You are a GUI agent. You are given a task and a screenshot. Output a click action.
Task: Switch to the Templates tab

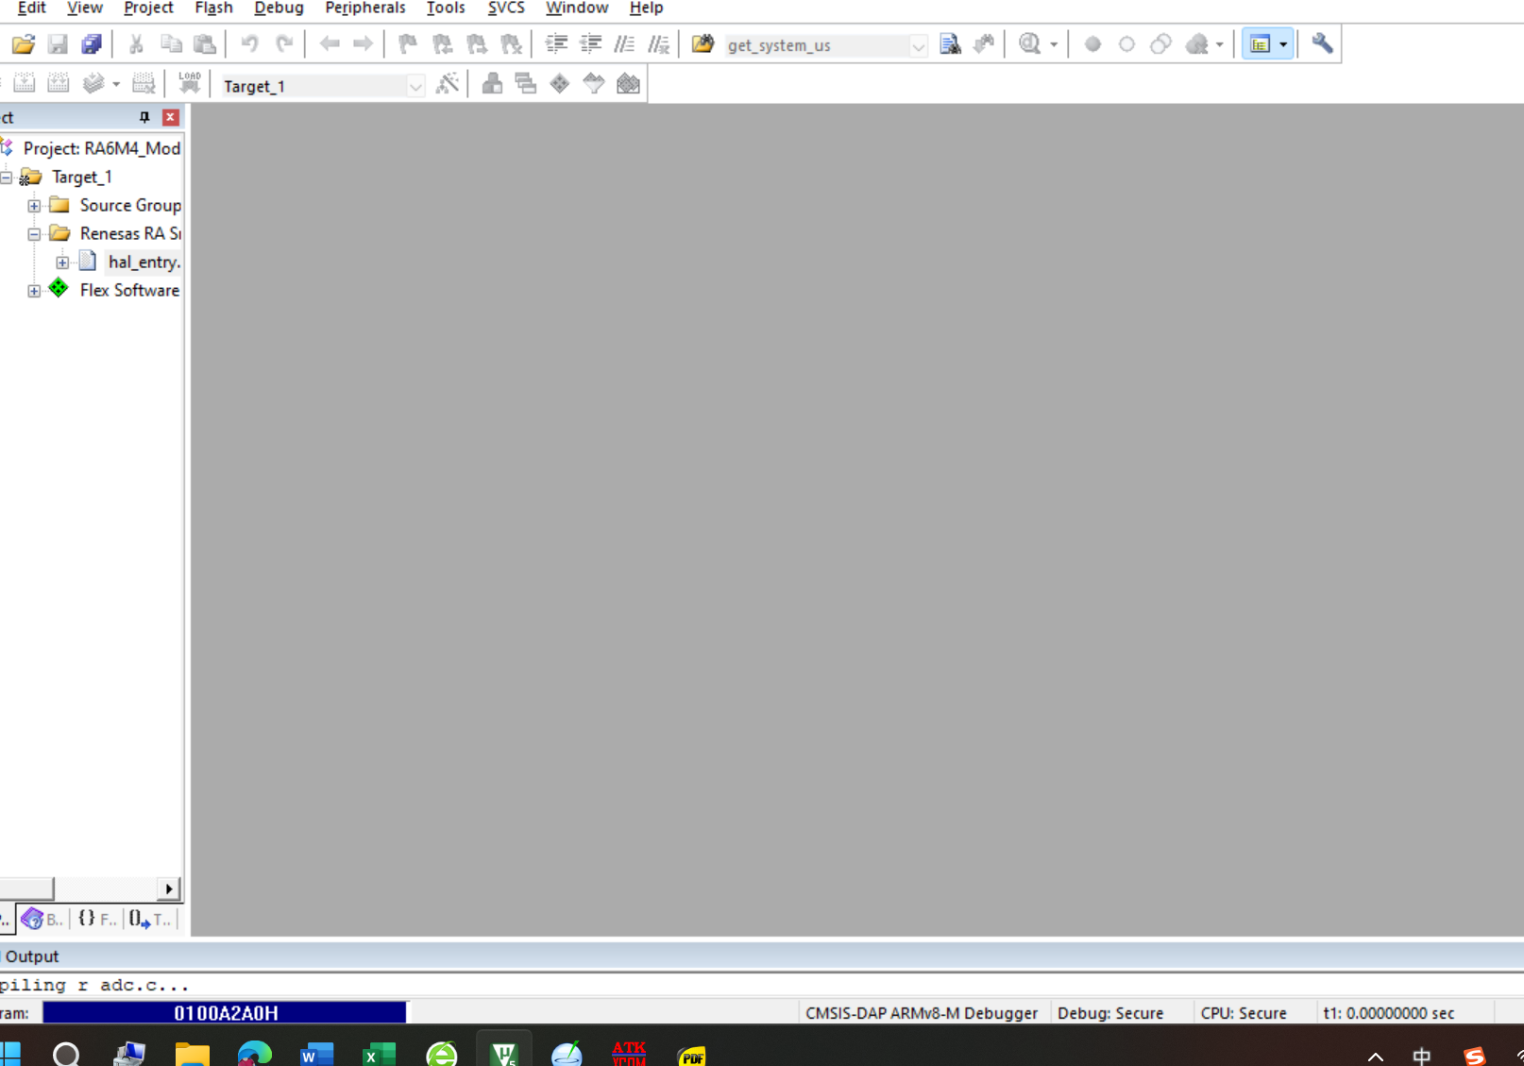point(151,919)
